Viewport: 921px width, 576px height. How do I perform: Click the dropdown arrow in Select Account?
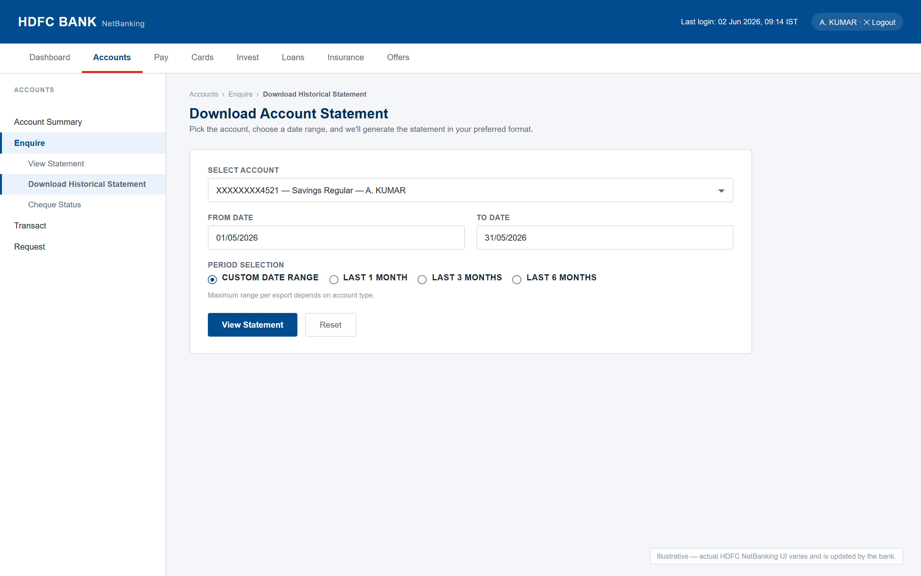[721, 191]
